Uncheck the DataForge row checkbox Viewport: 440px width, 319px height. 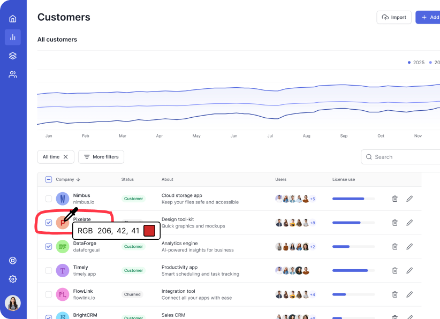(49, 247)
